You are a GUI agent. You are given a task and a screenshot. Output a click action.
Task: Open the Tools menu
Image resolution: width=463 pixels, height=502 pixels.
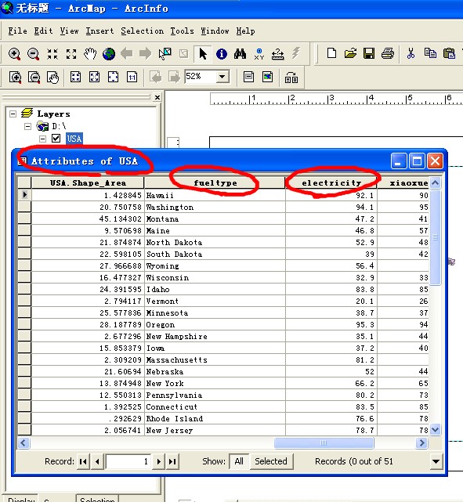182,31
